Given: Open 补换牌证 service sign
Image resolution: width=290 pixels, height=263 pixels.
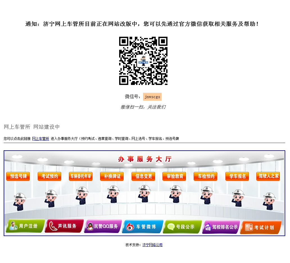Looking at the screenshot, I should pyautogui.click(x=112, y=176).
